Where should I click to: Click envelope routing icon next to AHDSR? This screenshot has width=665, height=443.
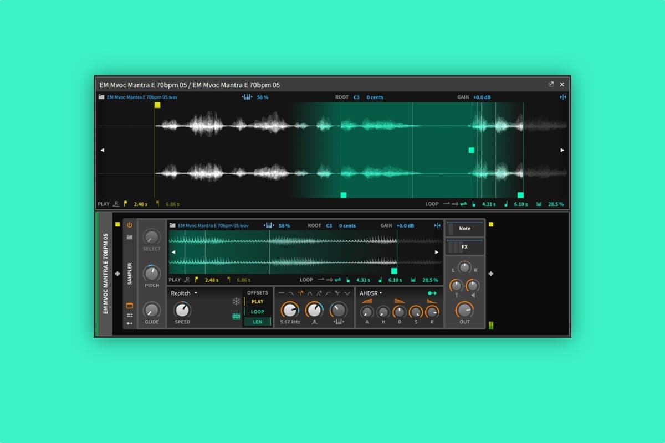[x=432, y=293]
